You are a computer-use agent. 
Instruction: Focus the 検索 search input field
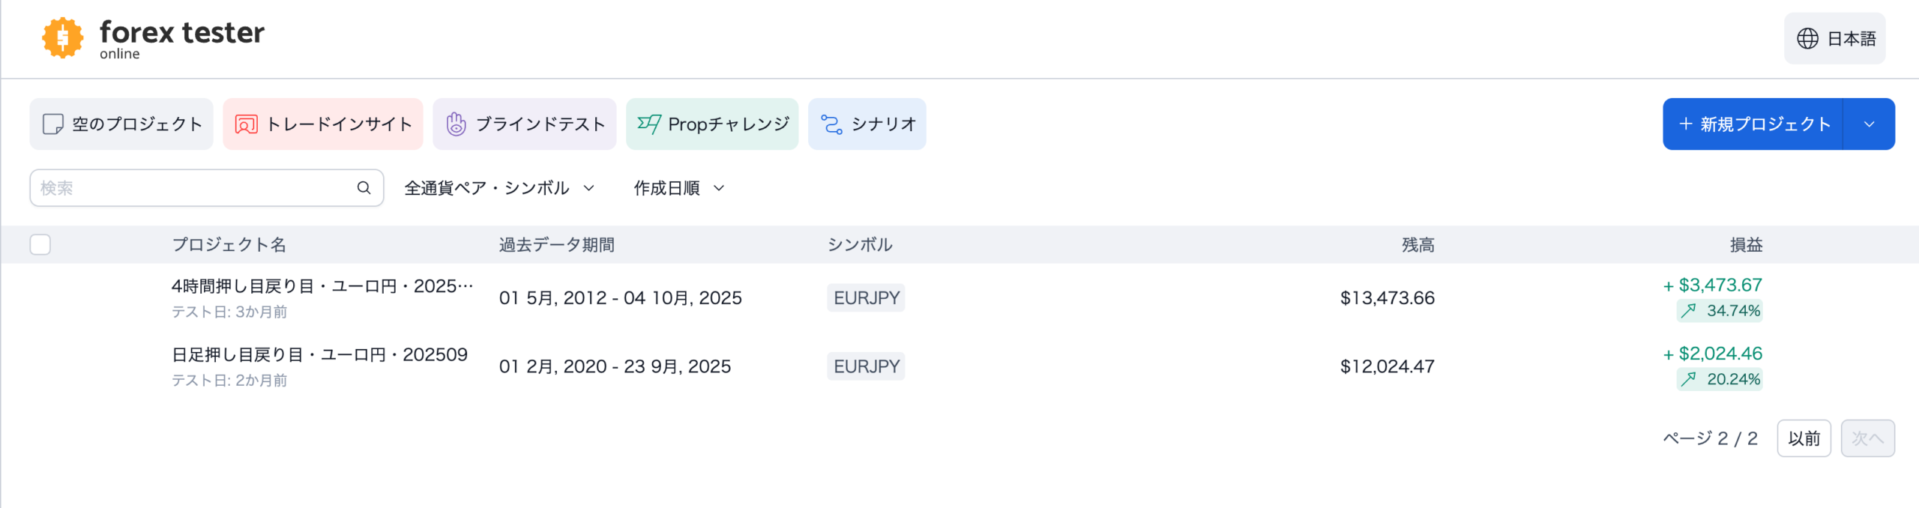click(195, 188)
